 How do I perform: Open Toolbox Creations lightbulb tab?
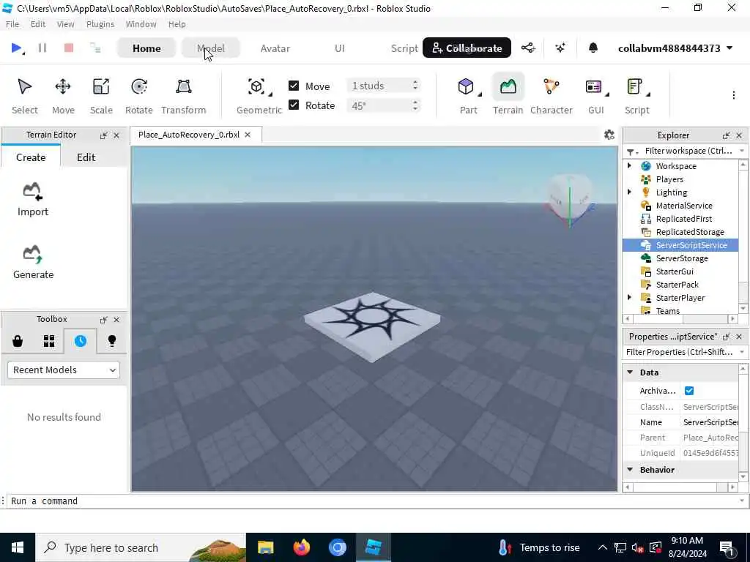tap(112, 341)
